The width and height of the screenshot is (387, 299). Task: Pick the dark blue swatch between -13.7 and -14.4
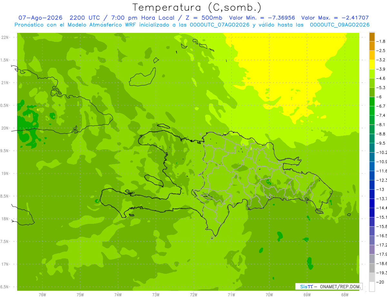pos(372,204)
